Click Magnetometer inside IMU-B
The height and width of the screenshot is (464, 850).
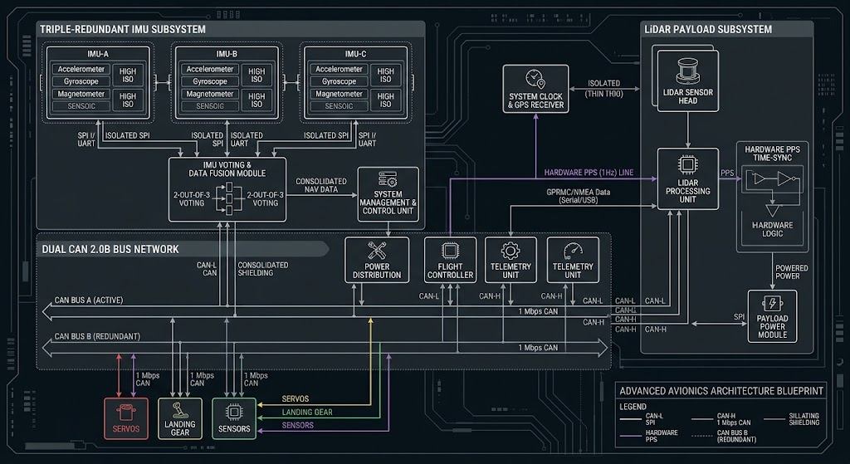tap(210, 94)
